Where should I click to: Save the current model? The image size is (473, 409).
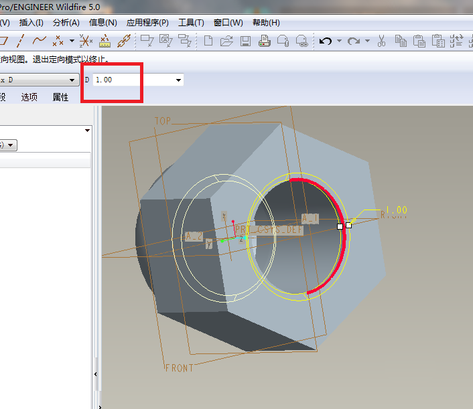pos(246,41)
